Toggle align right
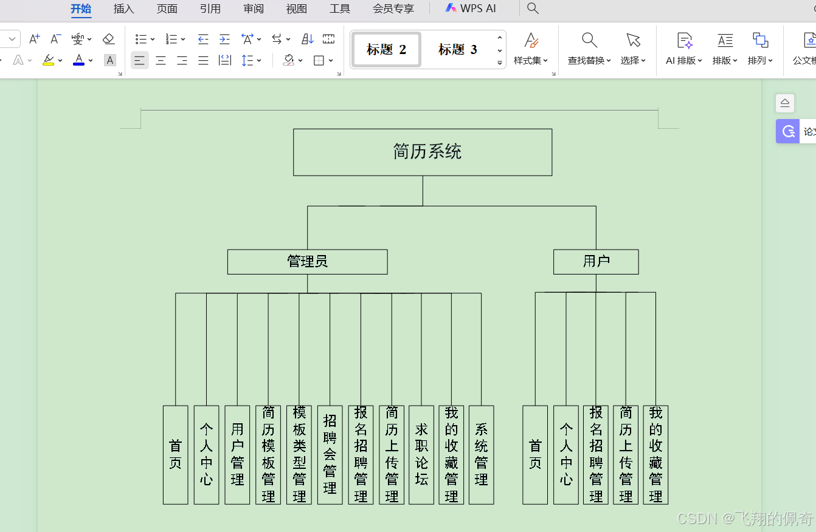 [182, 60]
